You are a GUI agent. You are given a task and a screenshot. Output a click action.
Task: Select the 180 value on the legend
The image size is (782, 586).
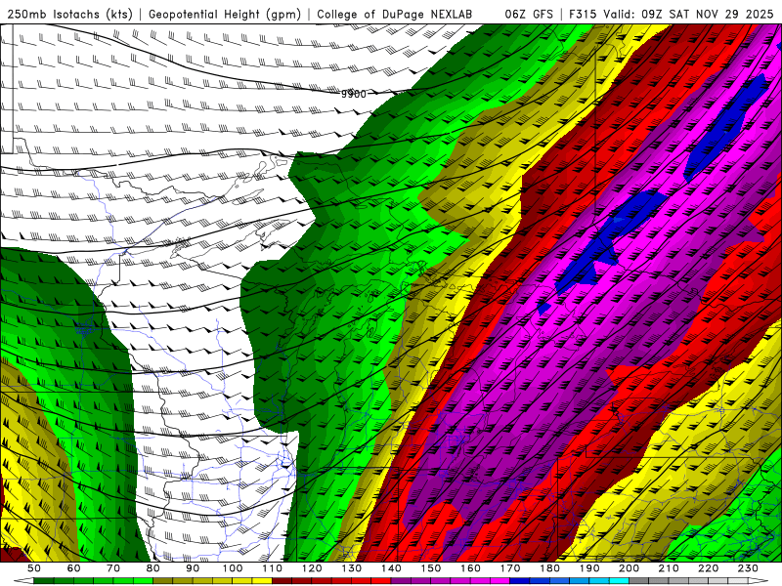(x=549, y=568)
